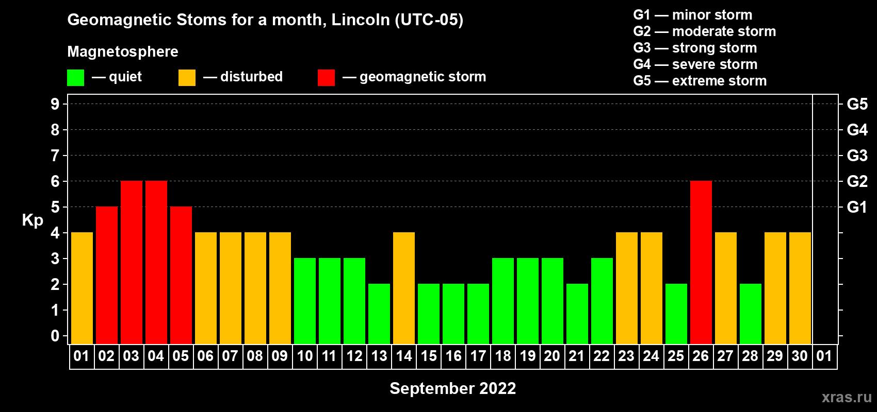Click the red geomagnetic storm legend swatch
The height and width of the screenshot is (412, 877).
click(x=326, y=78)
